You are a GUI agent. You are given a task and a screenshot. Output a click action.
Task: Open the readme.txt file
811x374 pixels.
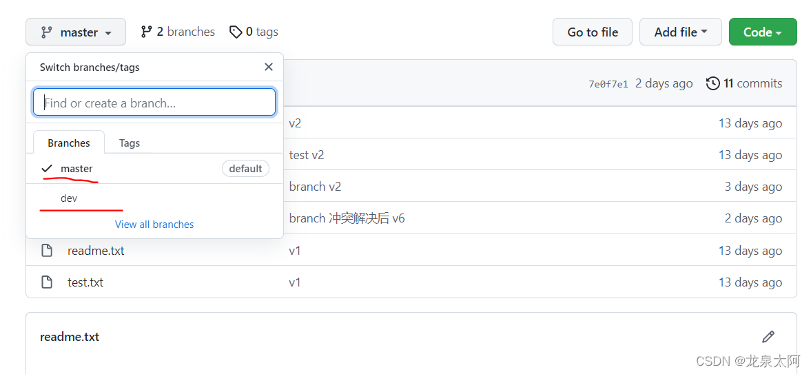(96, 251)
